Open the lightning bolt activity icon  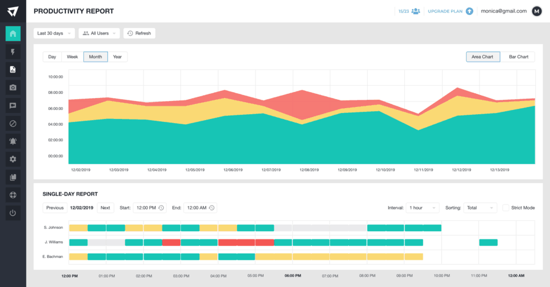[13, 52]
